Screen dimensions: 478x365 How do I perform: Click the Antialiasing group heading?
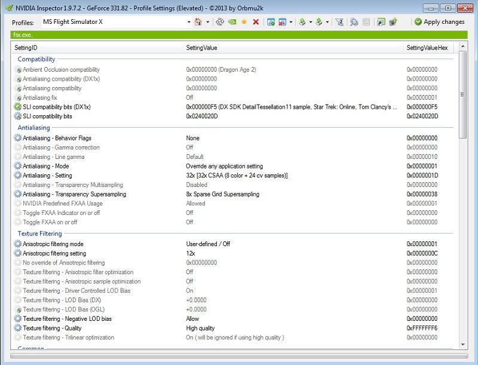pyautogui.click(x=34, y=128)
